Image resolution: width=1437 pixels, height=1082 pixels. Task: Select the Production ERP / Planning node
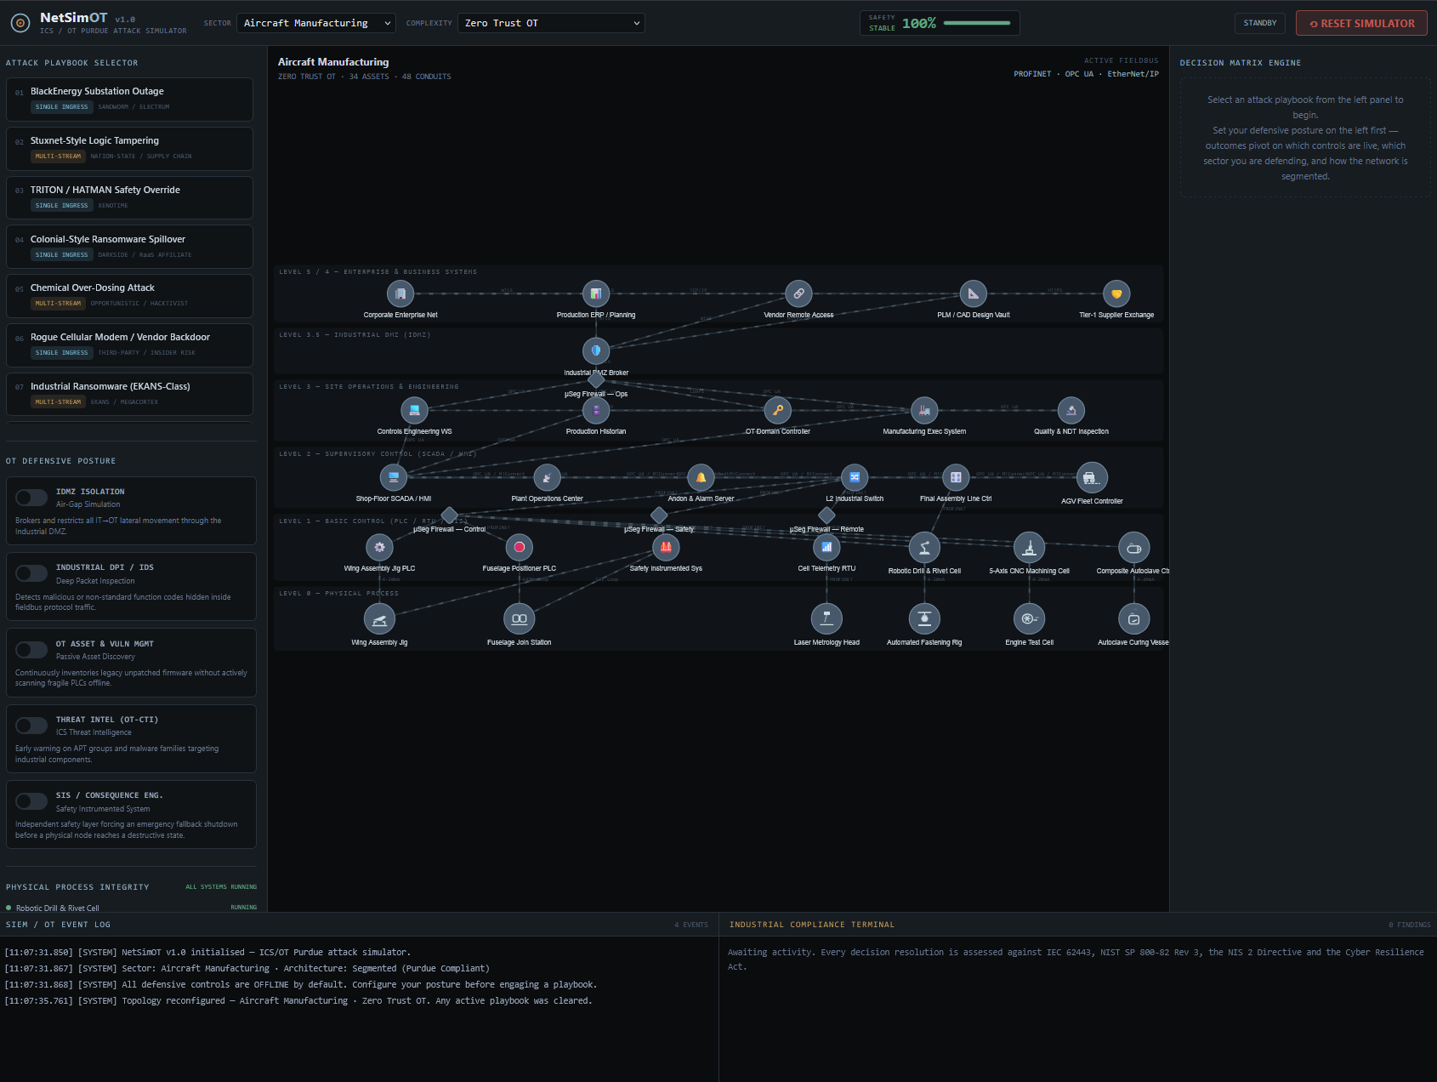coord(596,293)
